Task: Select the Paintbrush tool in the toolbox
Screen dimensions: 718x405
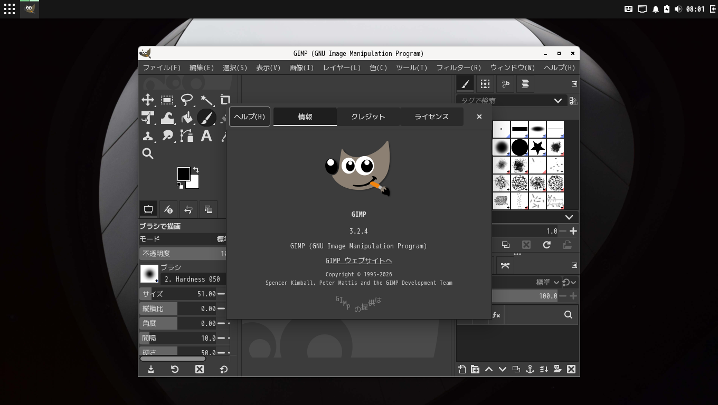Action: click(206, 118)
